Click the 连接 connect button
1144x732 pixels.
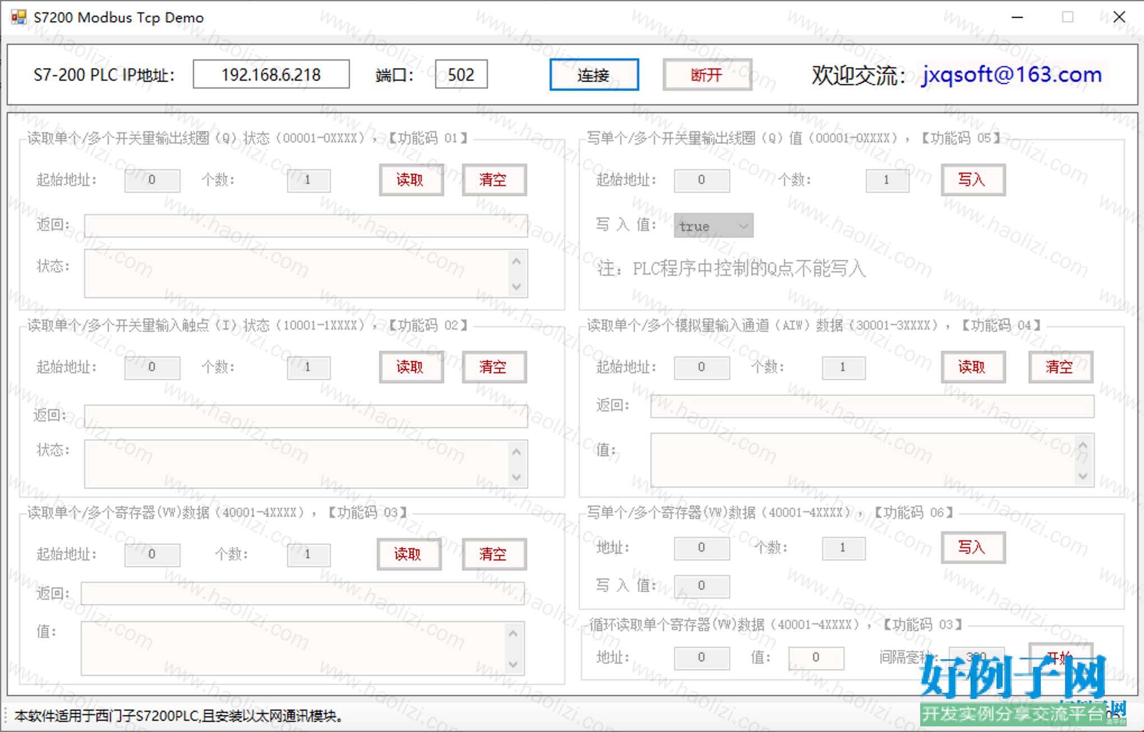tap(594, 75)
